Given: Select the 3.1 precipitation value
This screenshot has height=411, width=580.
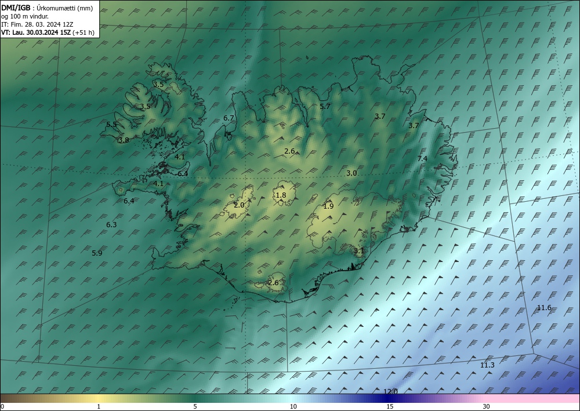Looking at the screenshot, I should [359, 251].
